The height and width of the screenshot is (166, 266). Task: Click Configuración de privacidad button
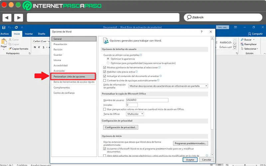[x=121, y=127]
